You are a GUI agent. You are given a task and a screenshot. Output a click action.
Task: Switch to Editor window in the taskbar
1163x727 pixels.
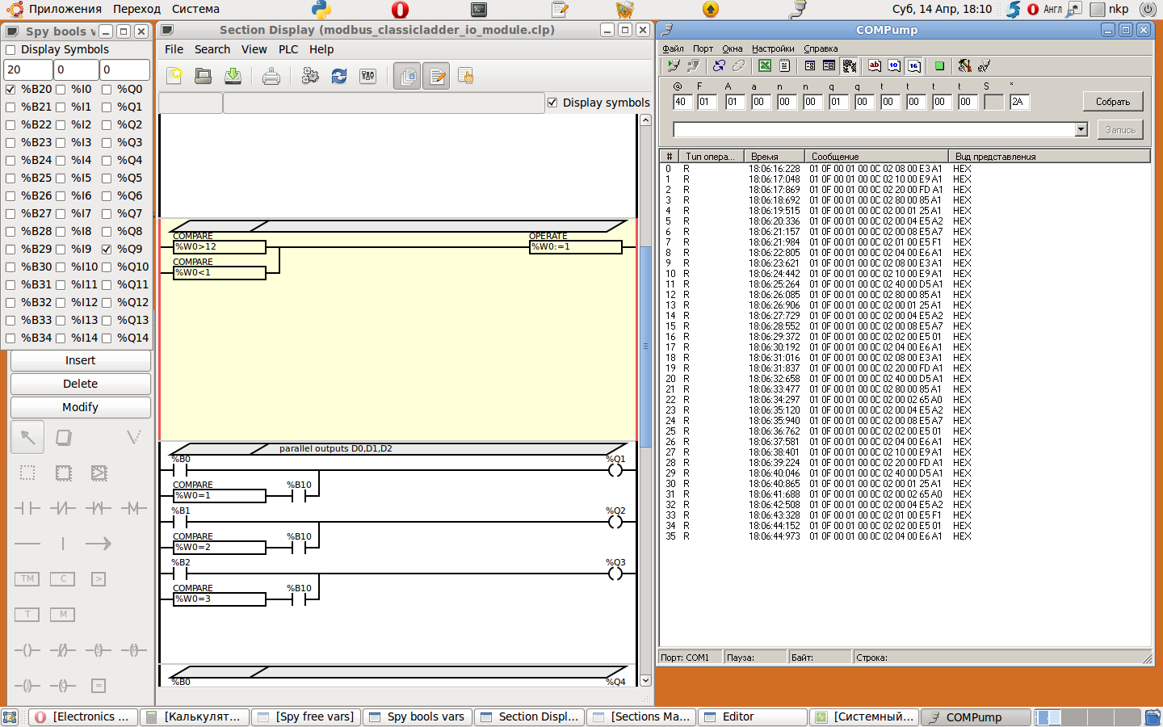pyautogui.click(x=753, y=716)
